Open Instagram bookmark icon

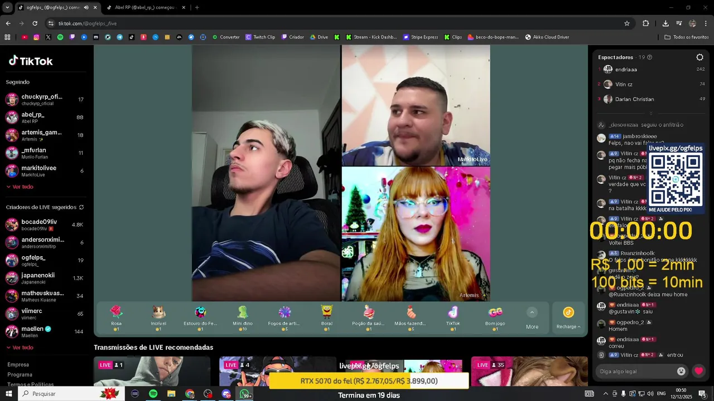pos(36,37)
